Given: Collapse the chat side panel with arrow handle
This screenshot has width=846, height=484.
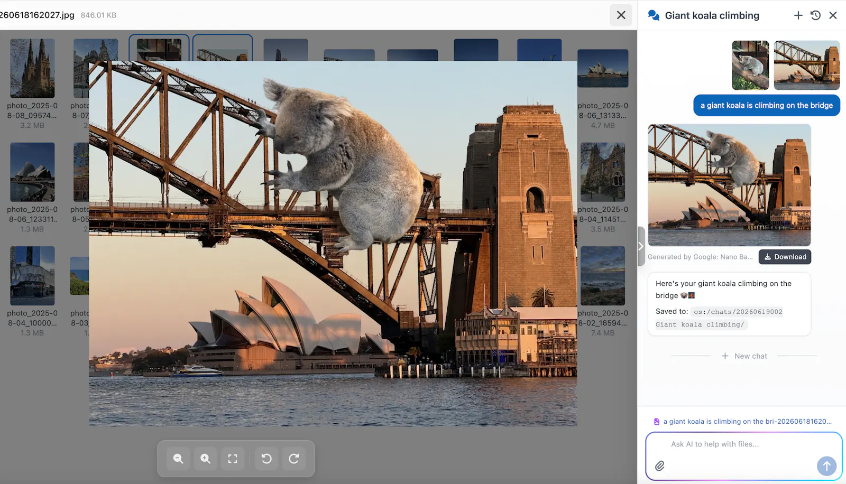Looking at the screenshot, I should 641,246.
